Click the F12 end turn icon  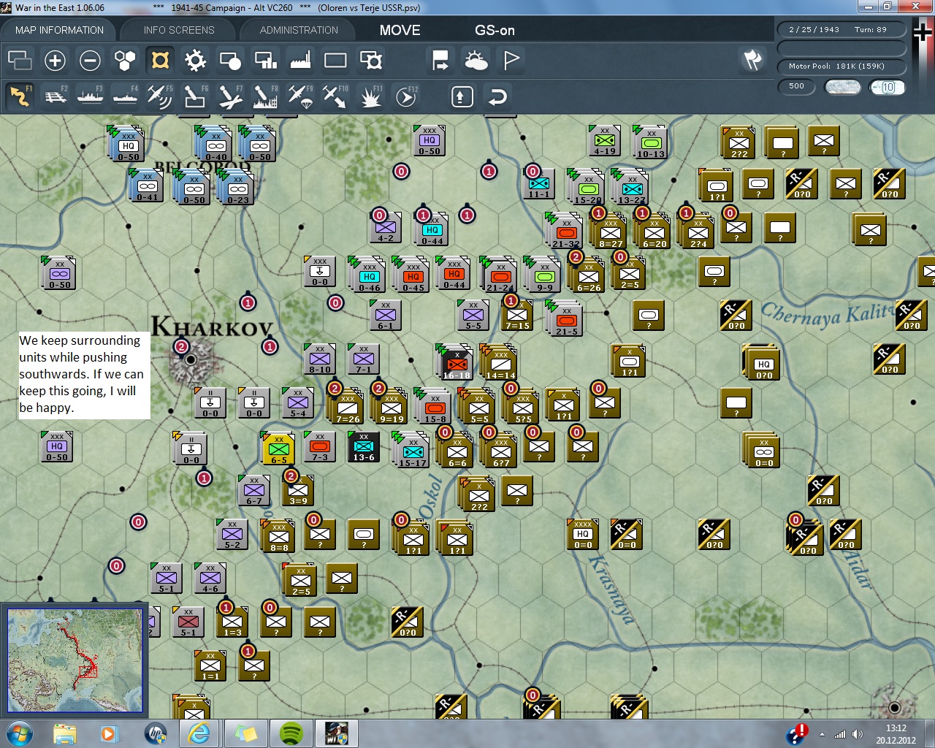tap(406, 96)
